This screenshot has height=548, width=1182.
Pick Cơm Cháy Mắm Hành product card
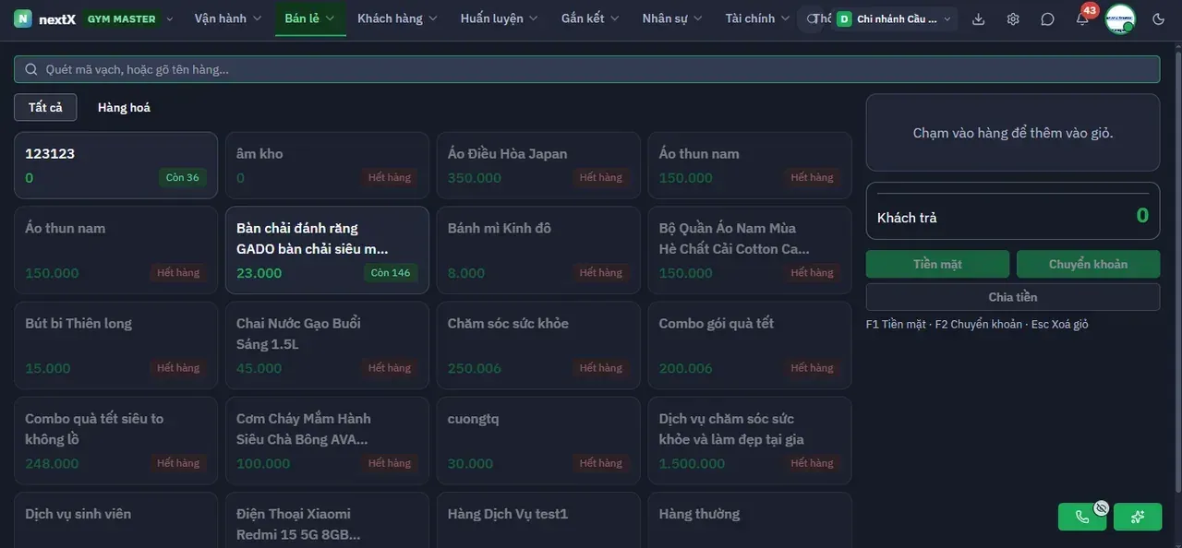pos(327,440)
